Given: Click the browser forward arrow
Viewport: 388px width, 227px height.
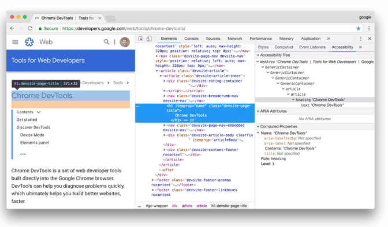Looking at the screenshot, I should point(21,28).
